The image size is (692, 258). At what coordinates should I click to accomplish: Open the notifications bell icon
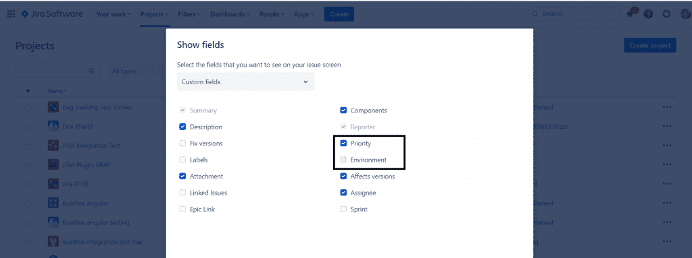[x=632, y=13]
